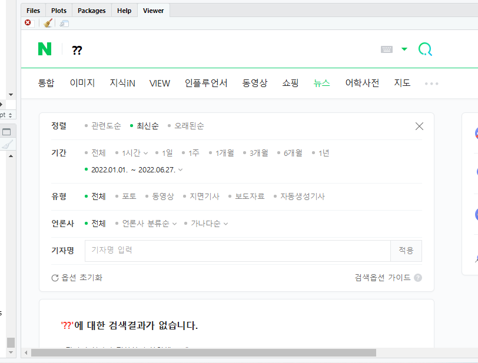Screen dimensions: 478x363
Task: Click the broom icon in left panel
Action: tap(7, 145)
